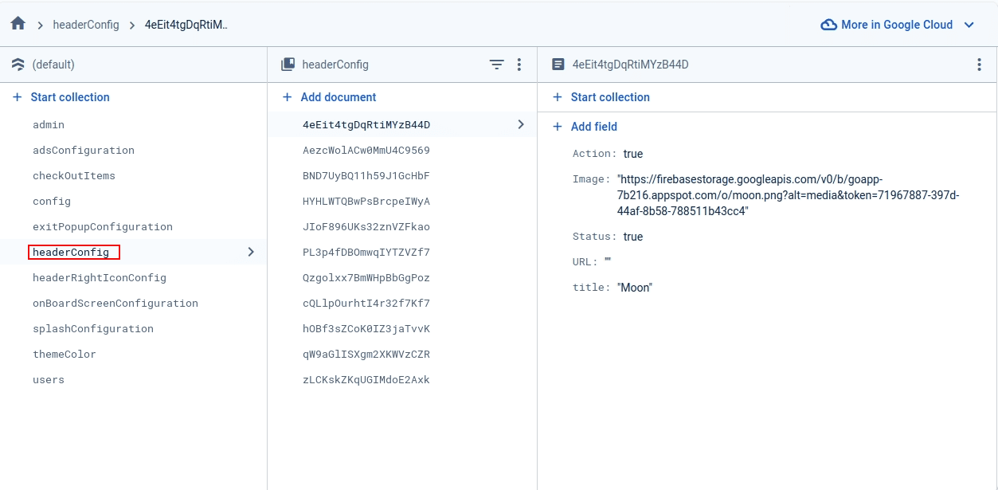The width and height of the screenshot is (998, 490).
Task: Click the title field value Moon
Action: click(635, 288)
